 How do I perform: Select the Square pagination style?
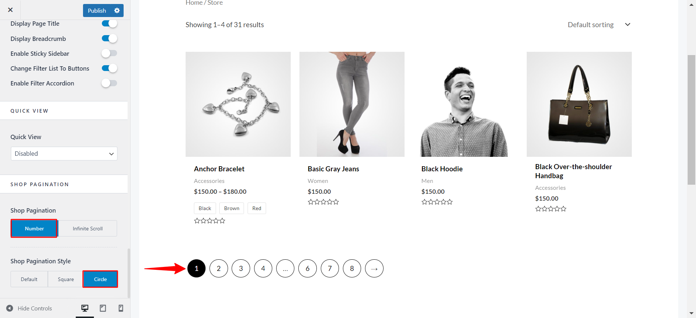65,279
